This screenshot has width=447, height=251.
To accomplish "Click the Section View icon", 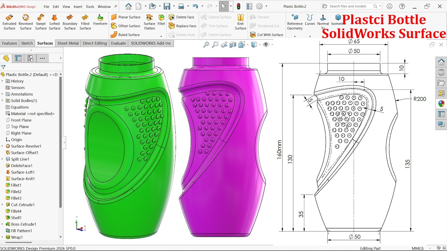I will (233, 44).
